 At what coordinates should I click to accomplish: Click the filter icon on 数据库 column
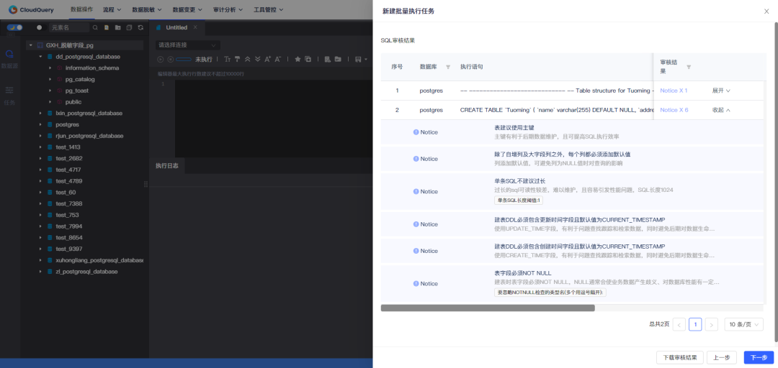coord(448,67)
